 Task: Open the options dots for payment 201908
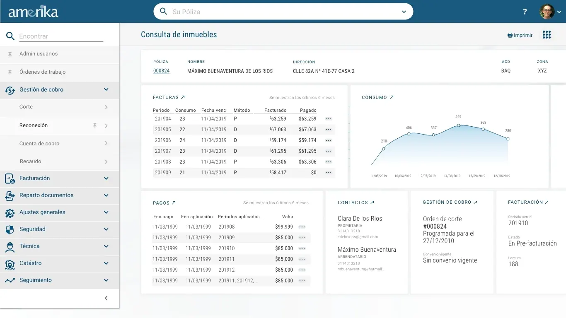point(302,227)
